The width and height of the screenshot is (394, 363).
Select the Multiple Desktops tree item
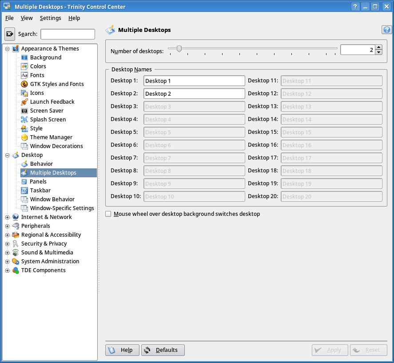tap(59, 173)
